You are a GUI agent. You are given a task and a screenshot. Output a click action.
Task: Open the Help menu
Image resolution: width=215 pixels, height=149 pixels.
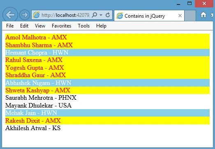[x=101, y=26]
